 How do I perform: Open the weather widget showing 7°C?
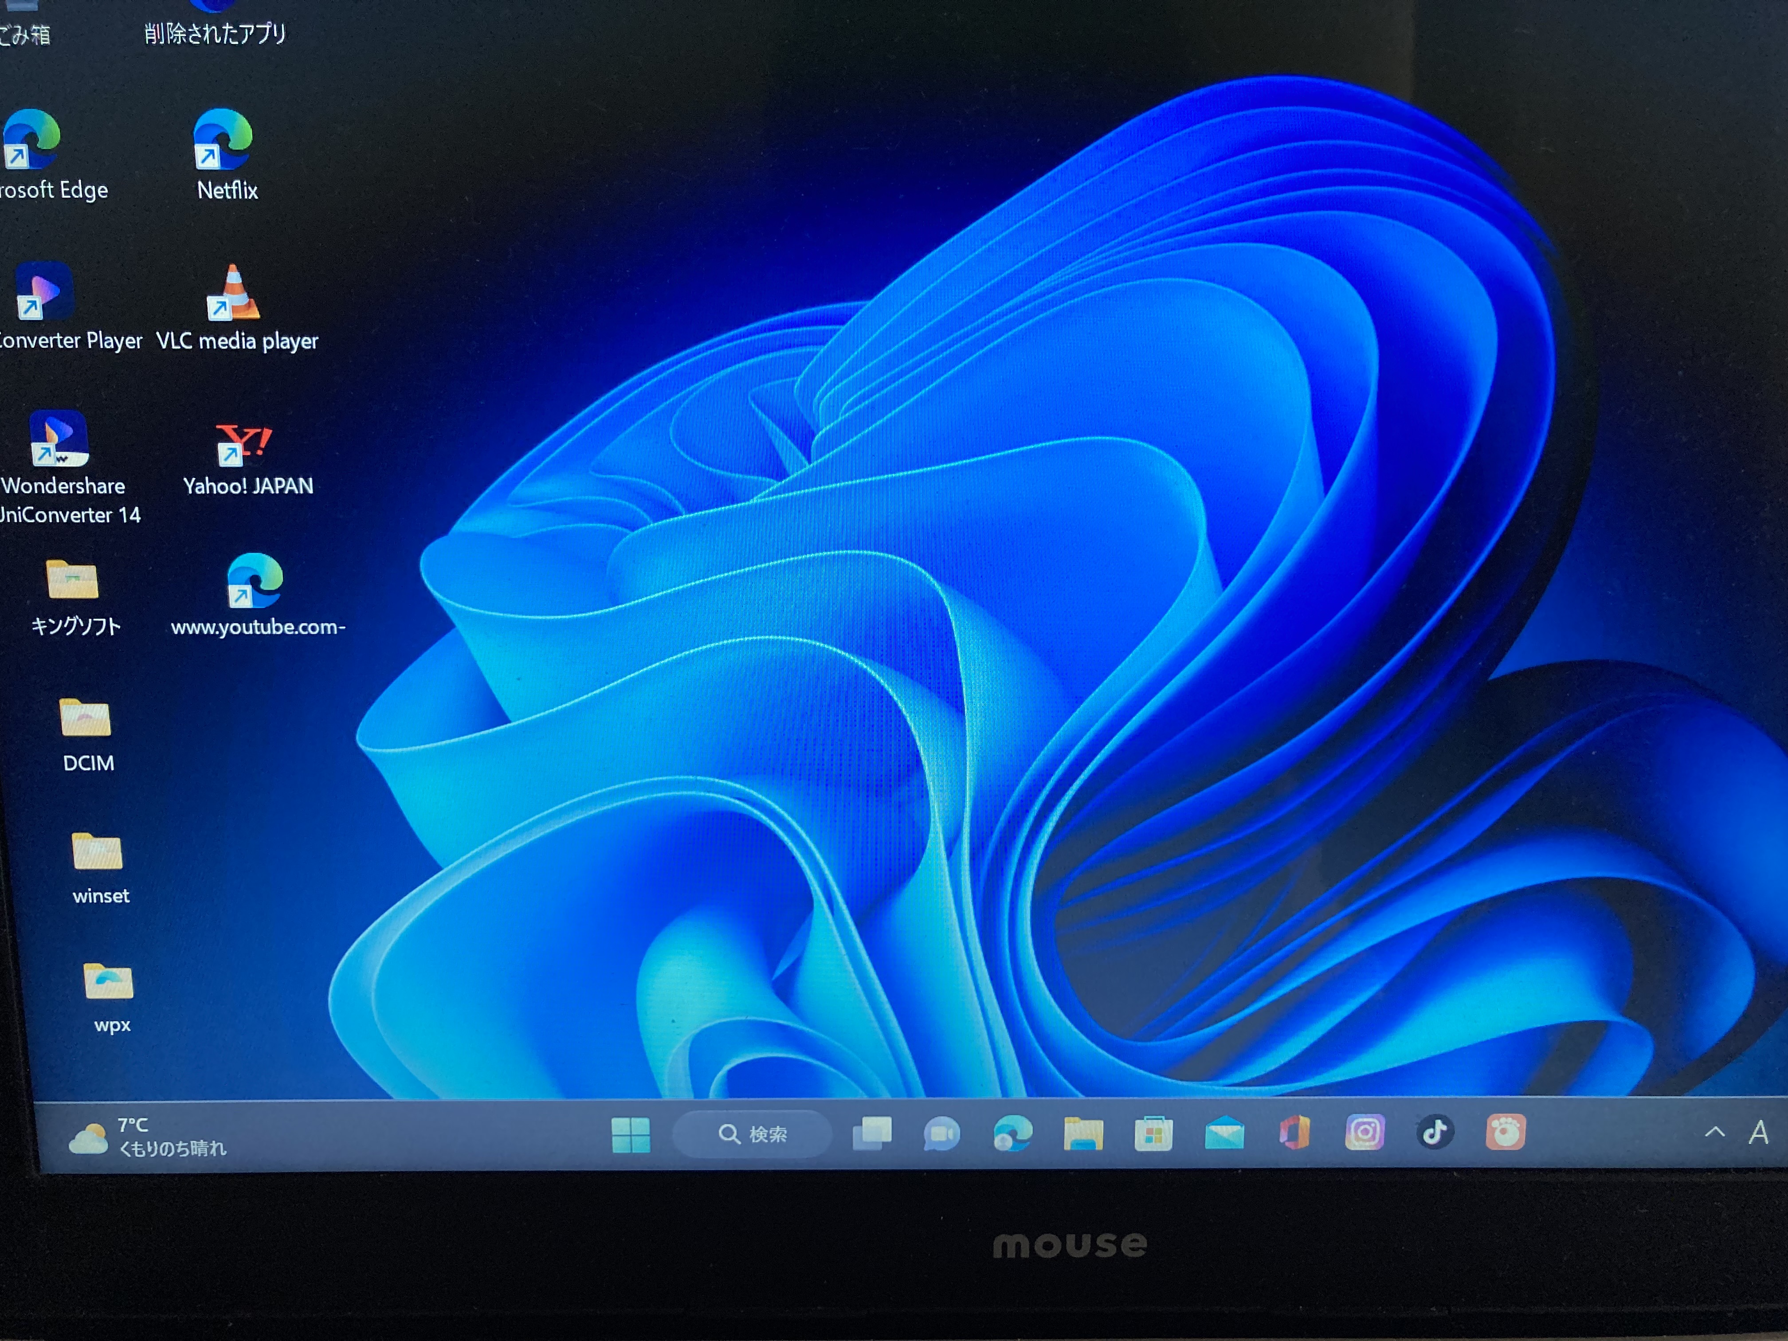148,1137
